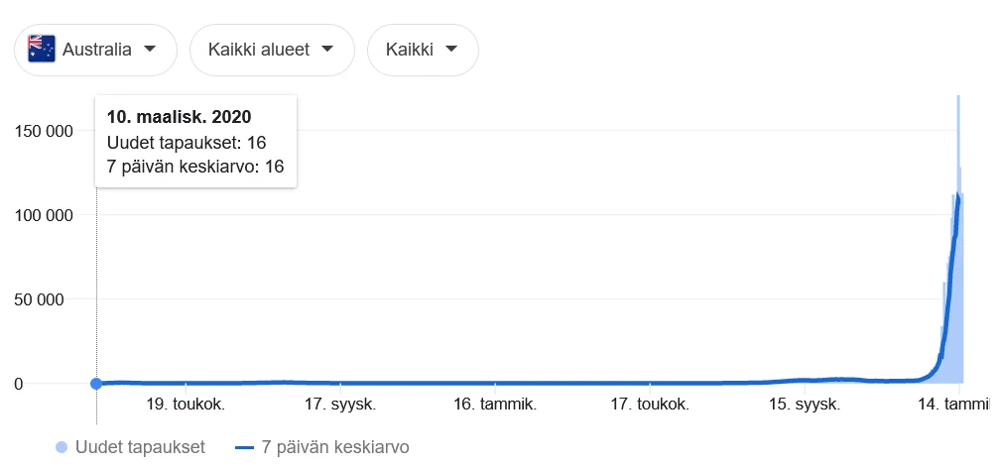The height and width of the screenshot is (468, 1001).
Task: Click the 14. tammi axis label
Action: click(x=953, y=405)
